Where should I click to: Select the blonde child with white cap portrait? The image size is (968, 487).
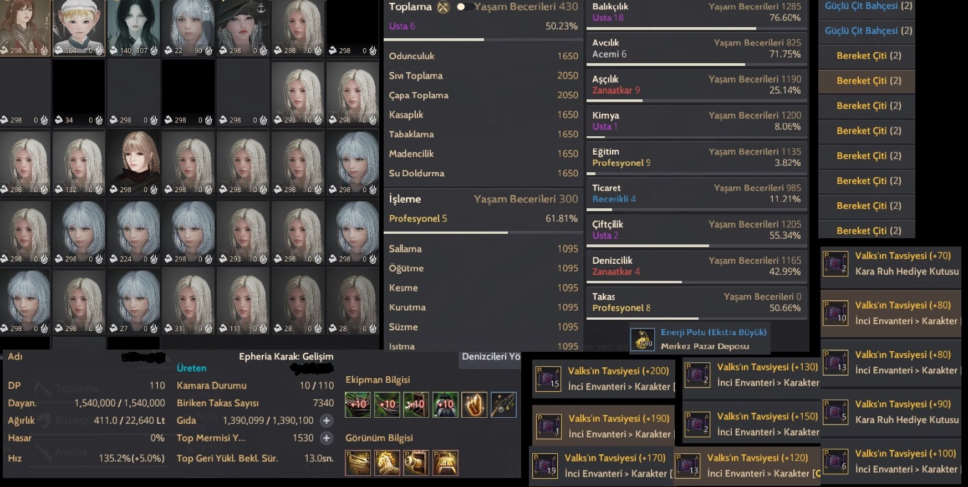[x=79, y=28]
